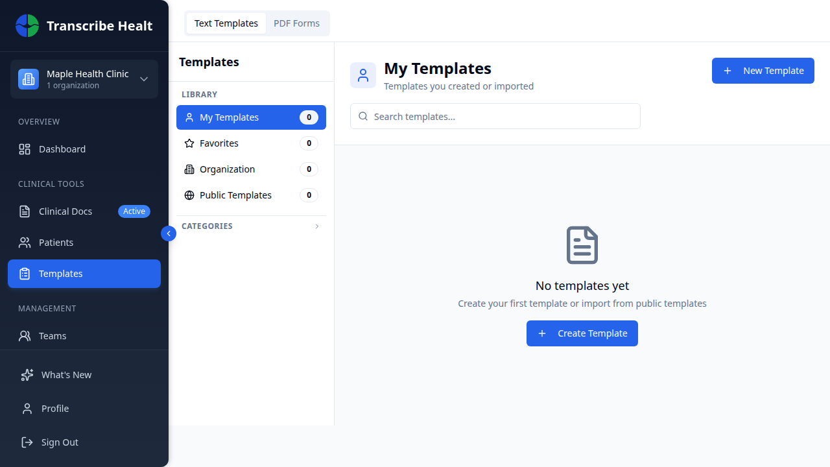Screen dimensions: 830x467
Task: Click the Active status badge on Clinical Docs
Action: (134, 211)
